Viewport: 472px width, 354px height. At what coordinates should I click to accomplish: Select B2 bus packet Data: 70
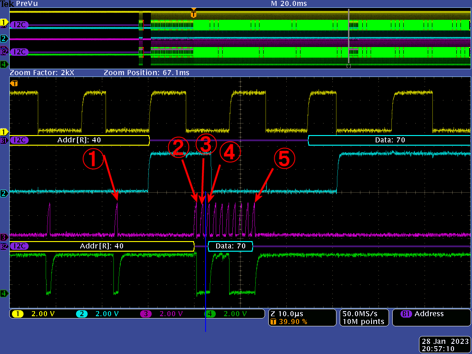tap(230, 246)
